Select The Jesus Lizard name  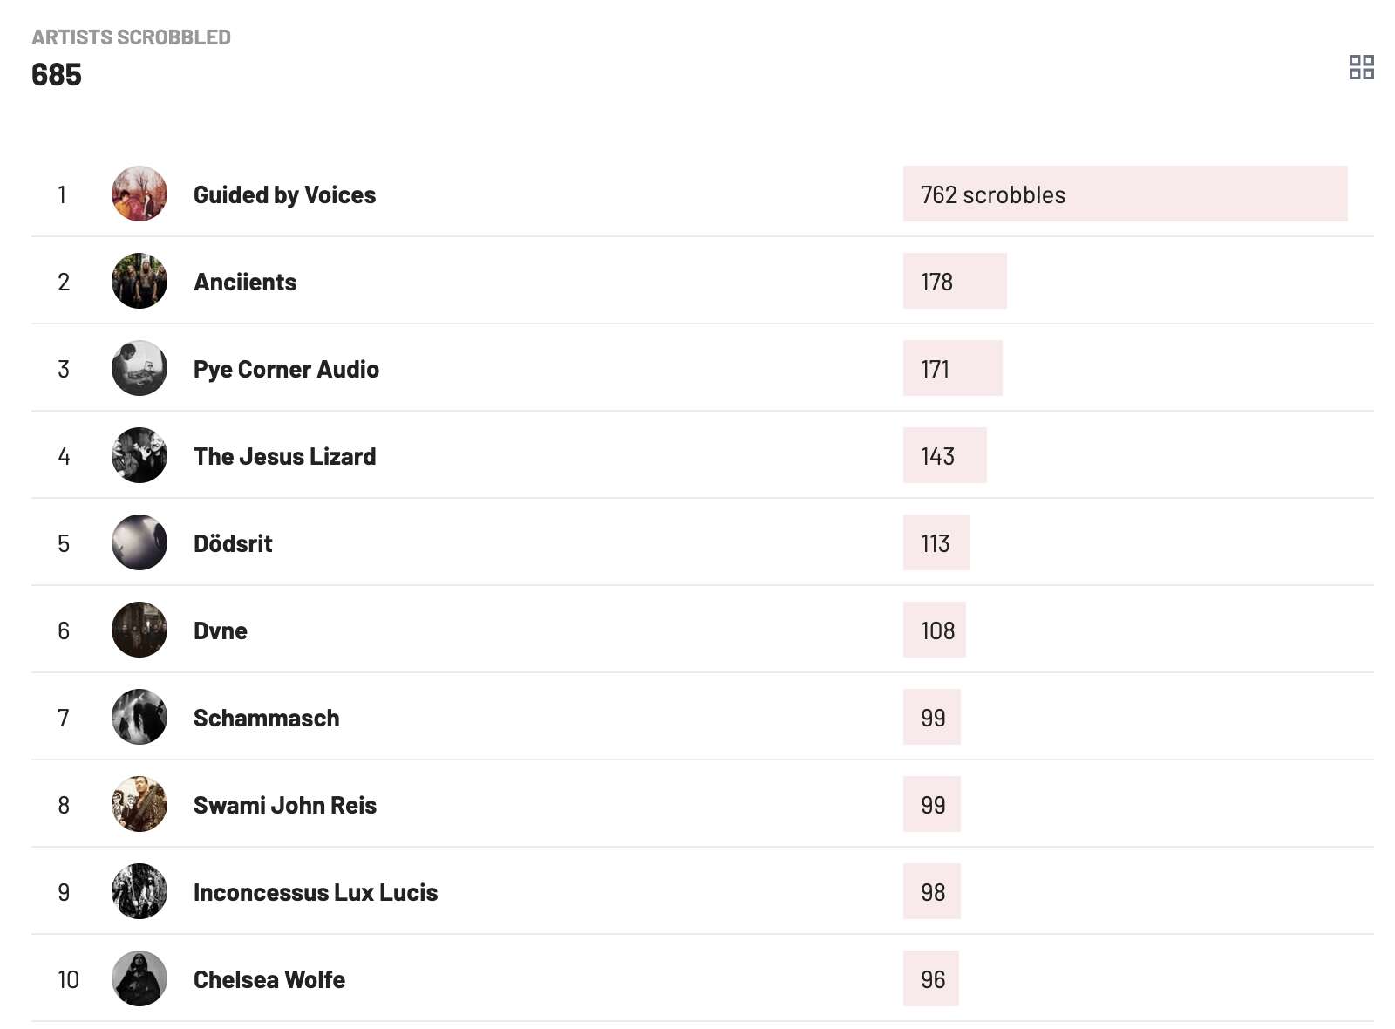[x=284, y=456]
